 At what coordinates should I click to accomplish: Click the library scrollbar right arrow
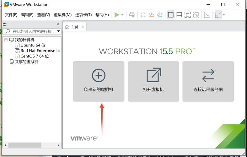[58, 145]
